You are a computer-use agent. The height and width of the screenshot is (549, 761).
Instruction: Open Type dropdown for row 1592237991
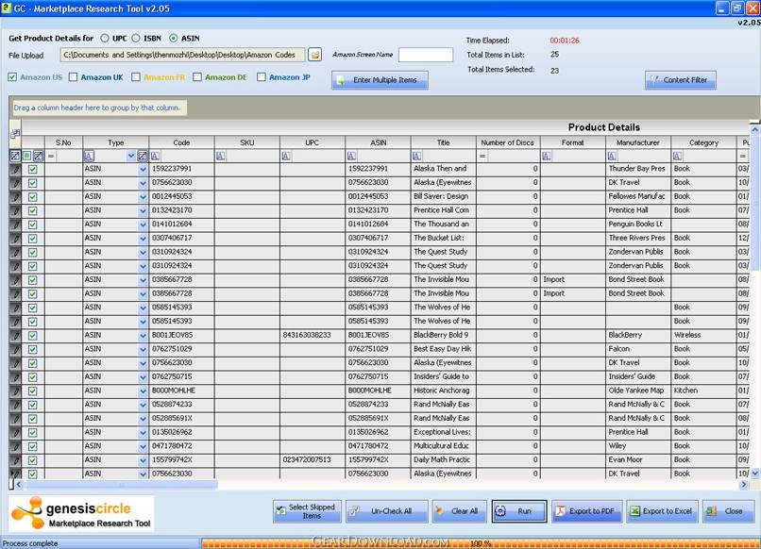[x=143, y=169]
